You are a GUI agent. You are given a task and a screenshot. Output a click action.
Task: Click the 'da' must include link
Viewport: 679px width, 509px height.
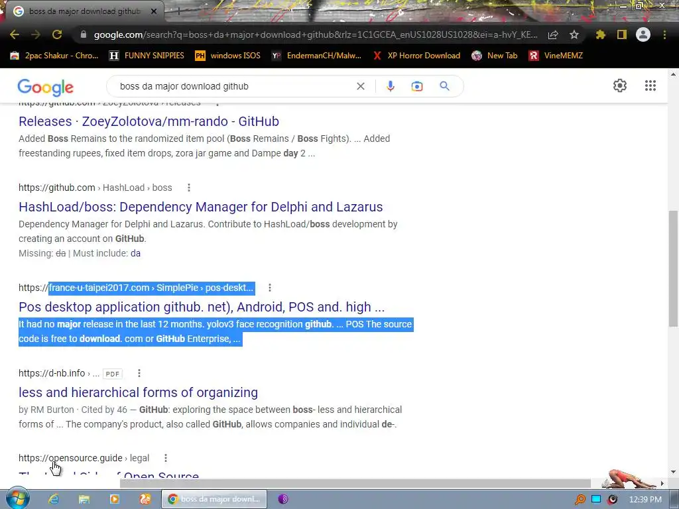pos(135,253)
